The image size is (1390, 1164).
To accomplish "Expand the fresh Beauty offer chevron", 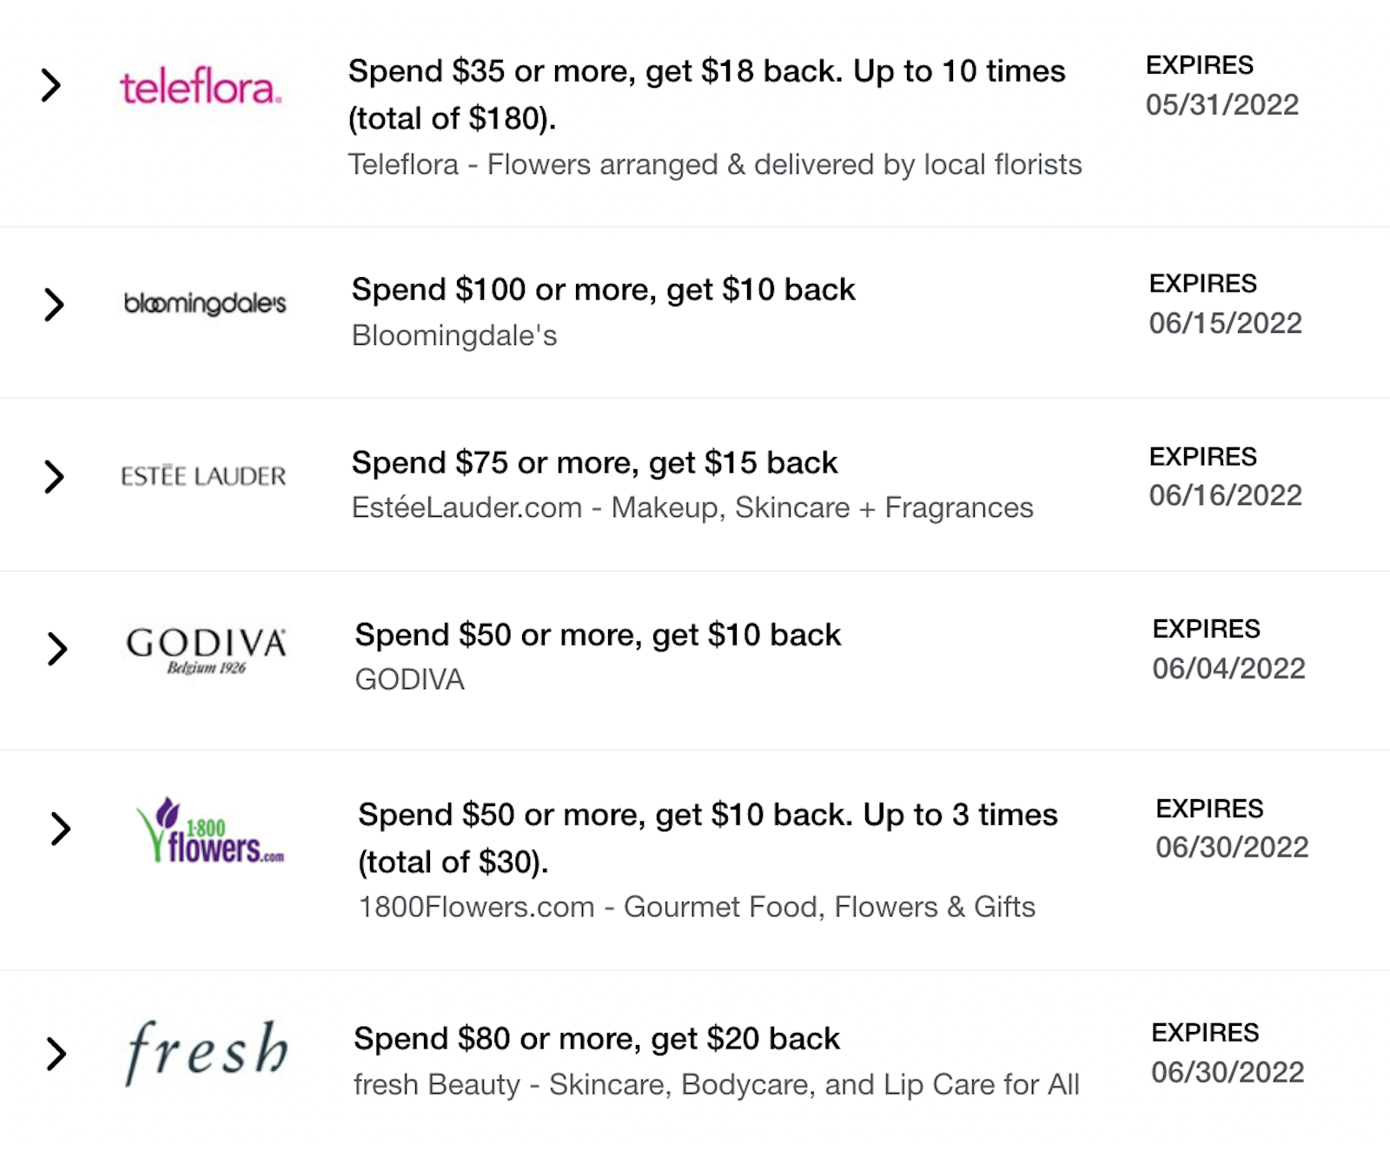I will [56, 1054].
